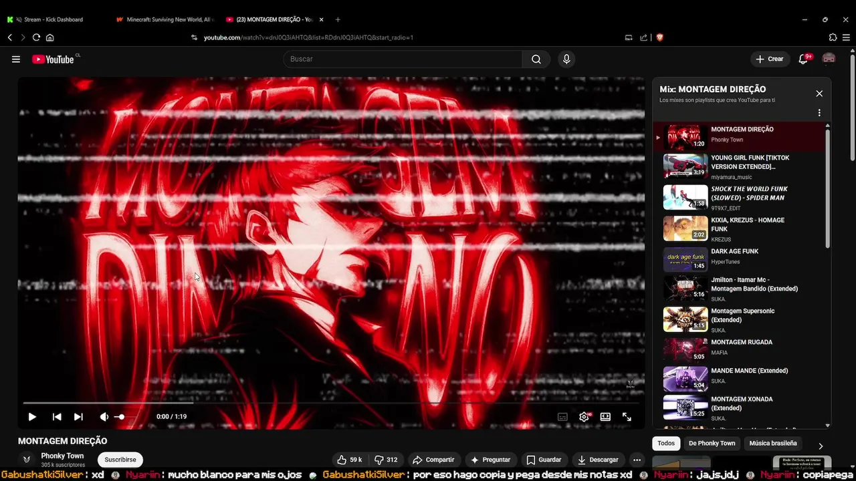This screenshot has width=856, height=481.
Task: Select the Todos filter chip
Action: click(x=666, y=443)
